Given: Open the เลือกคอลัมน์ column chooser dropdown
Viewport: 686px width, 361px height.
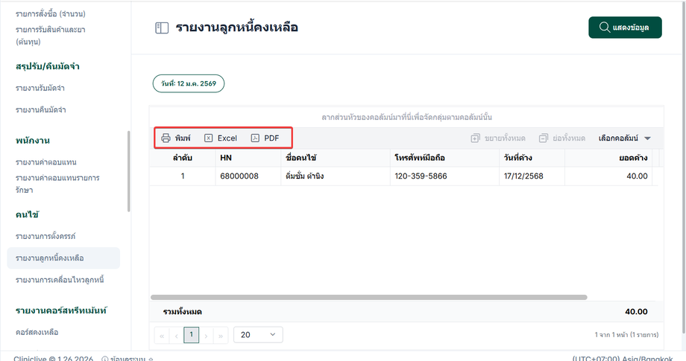Looking at the screenshot, I should [625, 138].
